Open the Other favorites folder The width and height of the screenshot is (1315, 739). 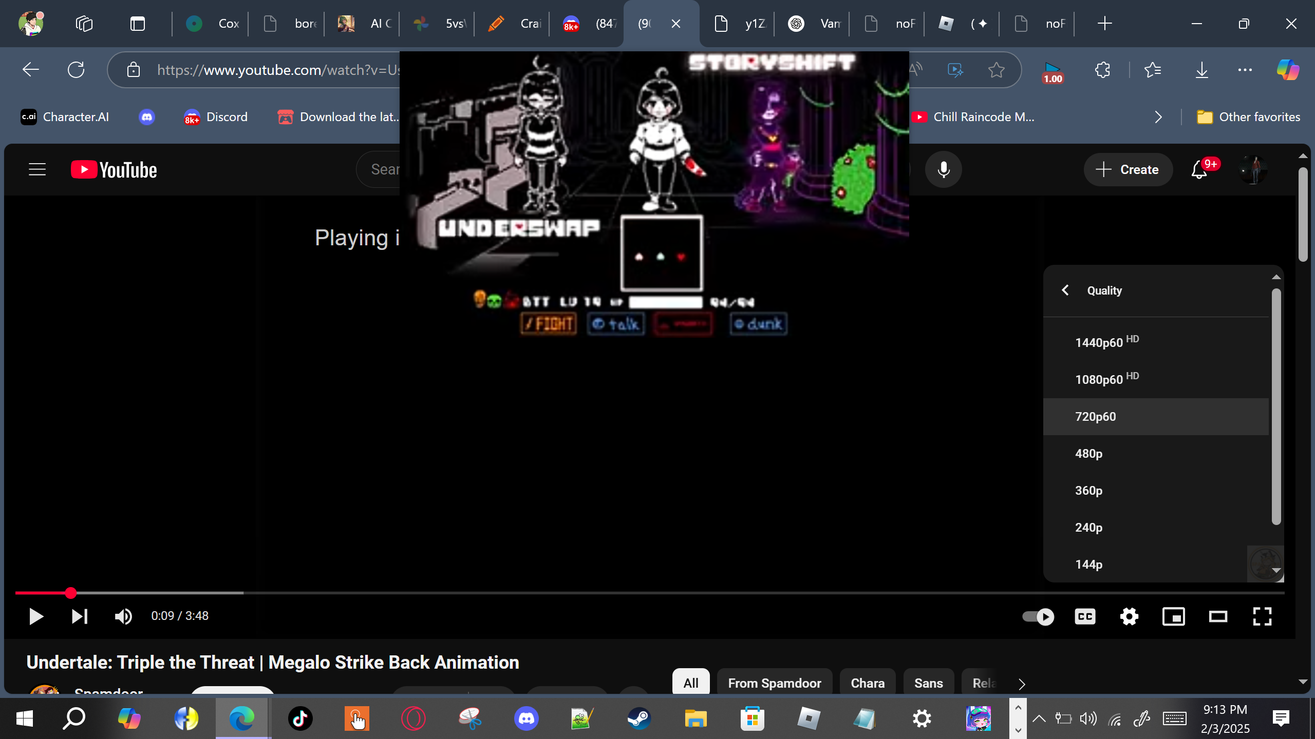[x=1248, y=117]
